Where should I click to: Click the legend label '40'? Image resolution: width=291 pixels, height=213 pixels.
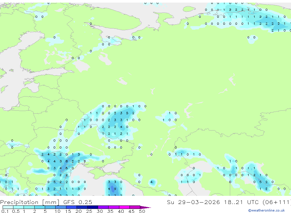121,211
